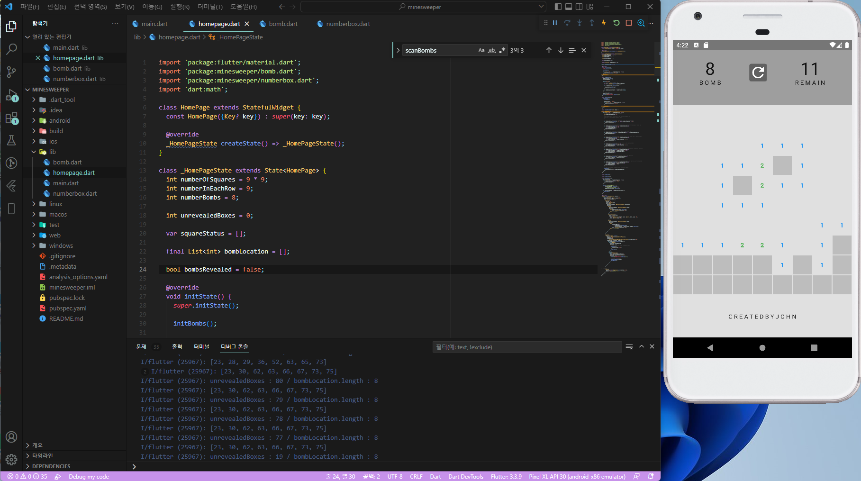Pause the debug session
861x481 pixels.
(x=555, y=23)
